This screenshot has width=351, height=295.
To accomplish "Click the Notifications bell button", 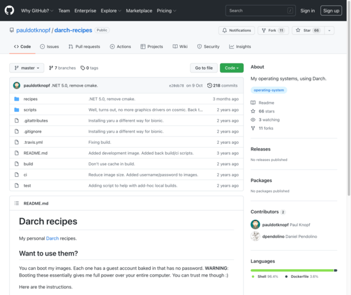I will (237, 30).
